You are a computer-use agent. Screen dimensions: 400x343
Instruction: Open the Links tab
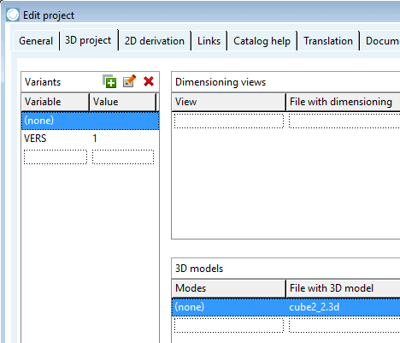tap(209, 41)
